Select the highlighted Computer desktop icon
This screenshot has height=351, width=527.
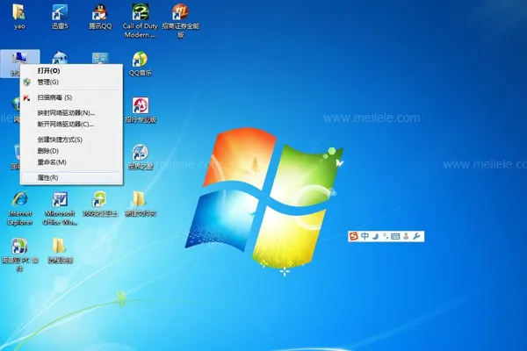[x=20, y=63]
